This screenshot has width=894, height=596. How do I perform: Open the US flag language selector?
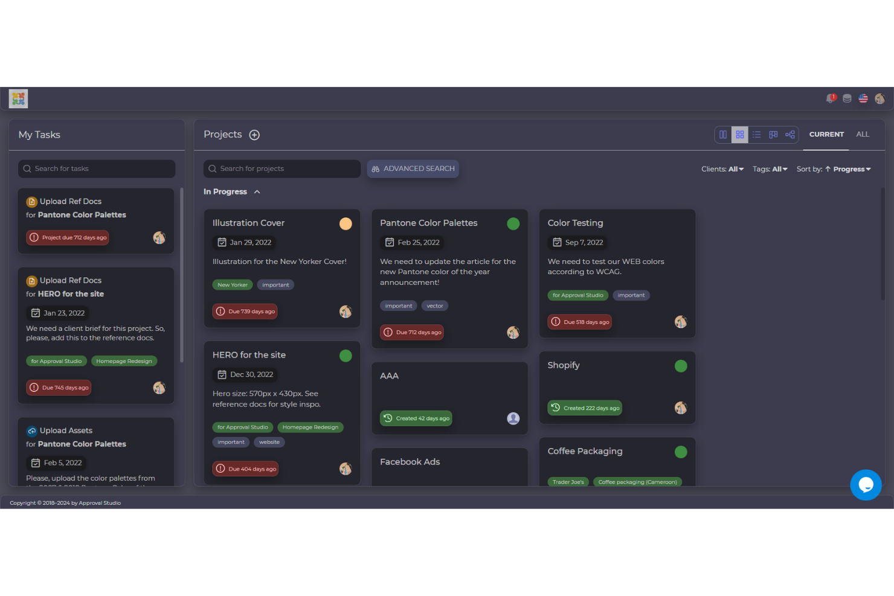pos(863,98)
